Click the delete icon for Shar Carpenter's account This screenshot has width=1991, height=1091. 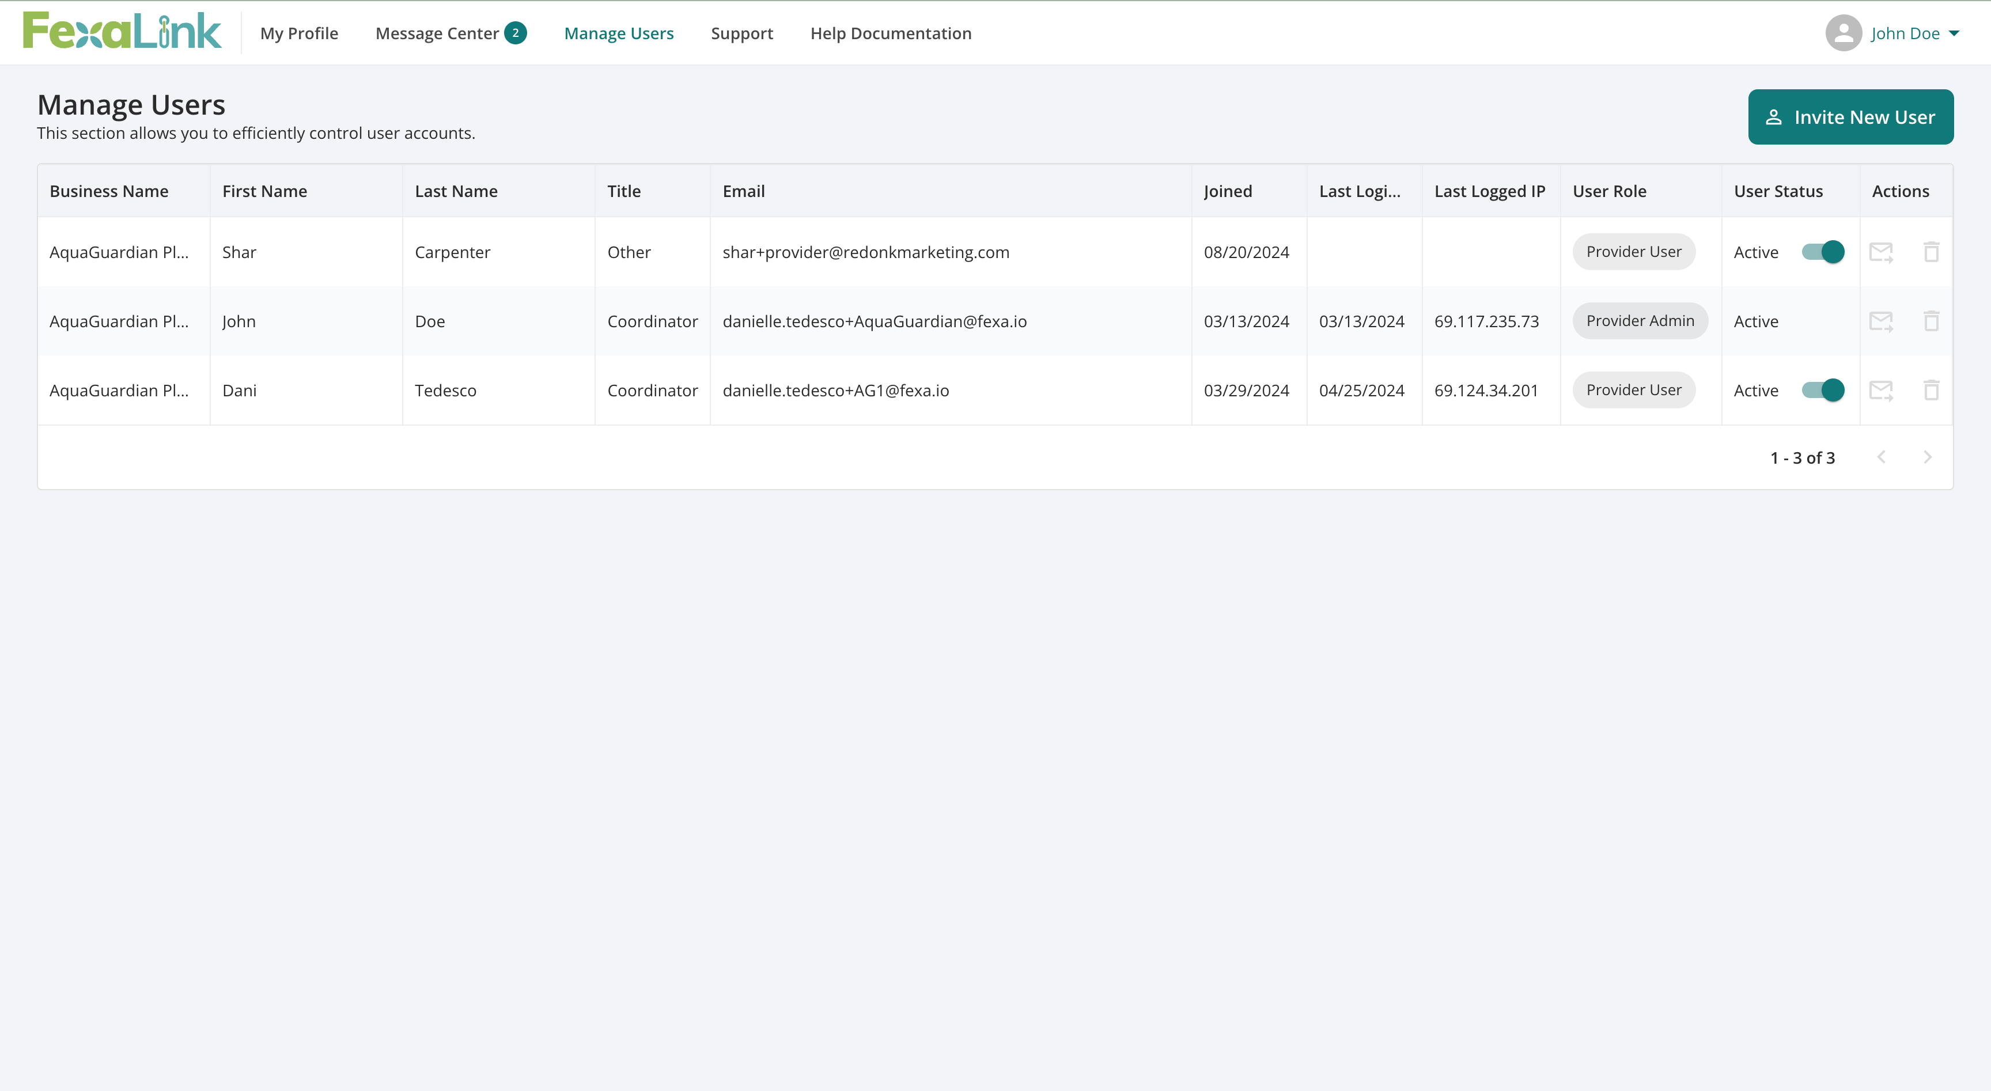(1932, 252)
